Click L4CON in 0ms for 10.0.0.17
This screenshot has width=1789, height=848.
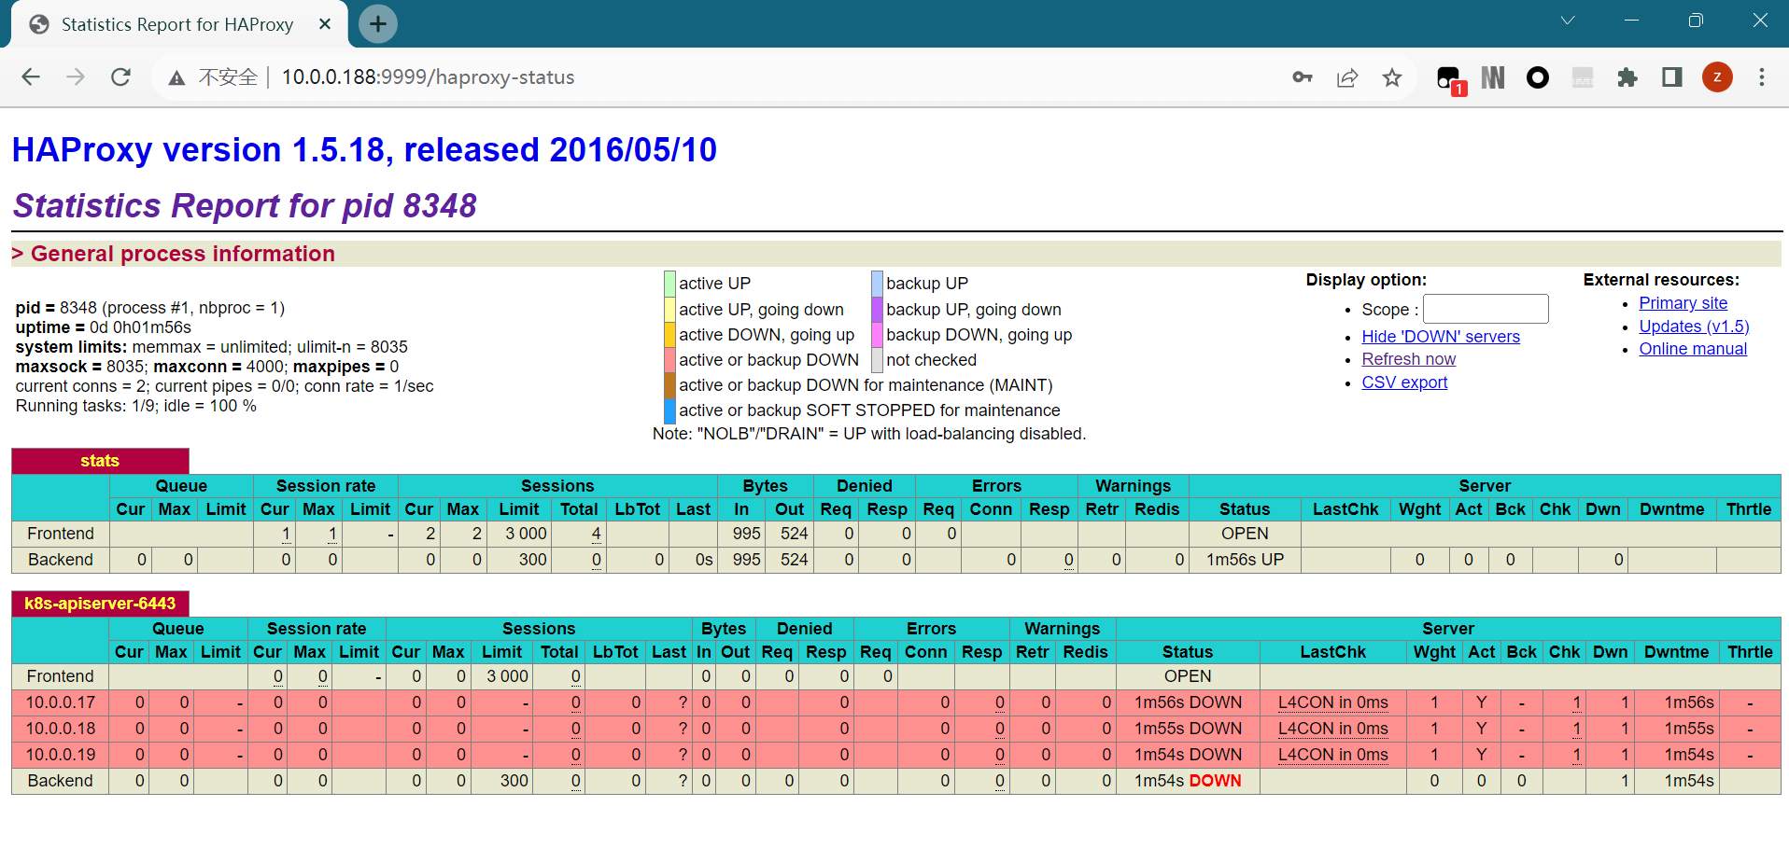1332,702
